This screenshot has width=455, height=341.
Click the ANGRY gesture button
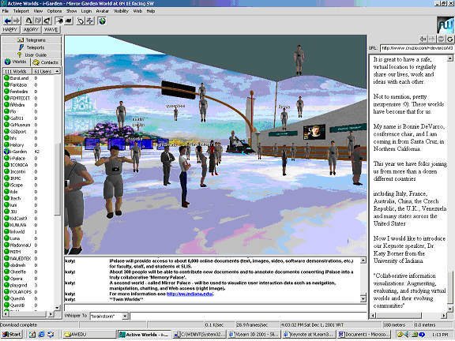(31, 29)
